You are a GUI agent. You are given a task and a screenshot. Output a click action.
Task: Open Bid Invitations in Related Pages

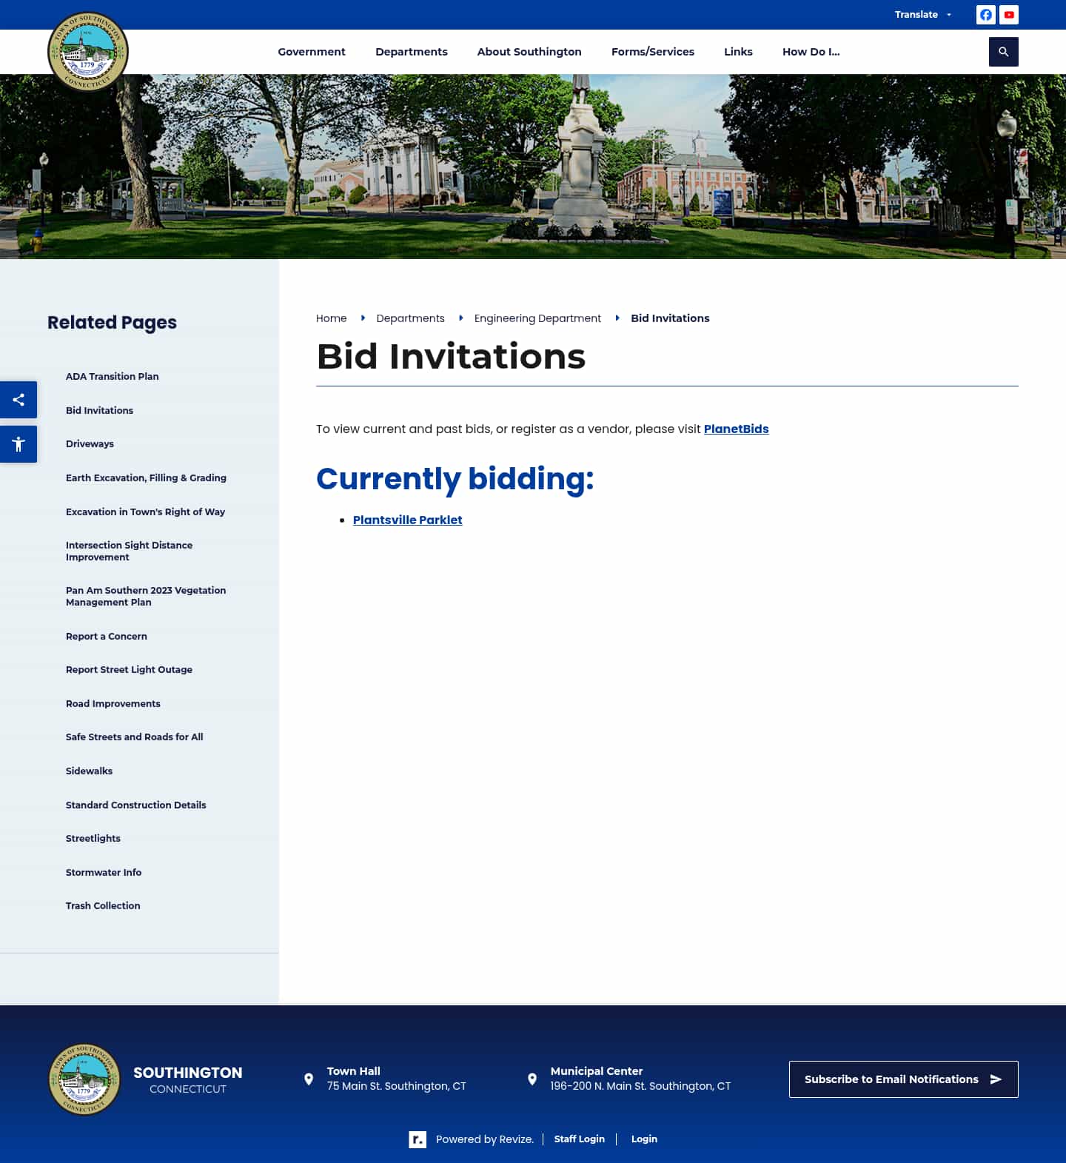pyautogui.click(x=100, y=410)
